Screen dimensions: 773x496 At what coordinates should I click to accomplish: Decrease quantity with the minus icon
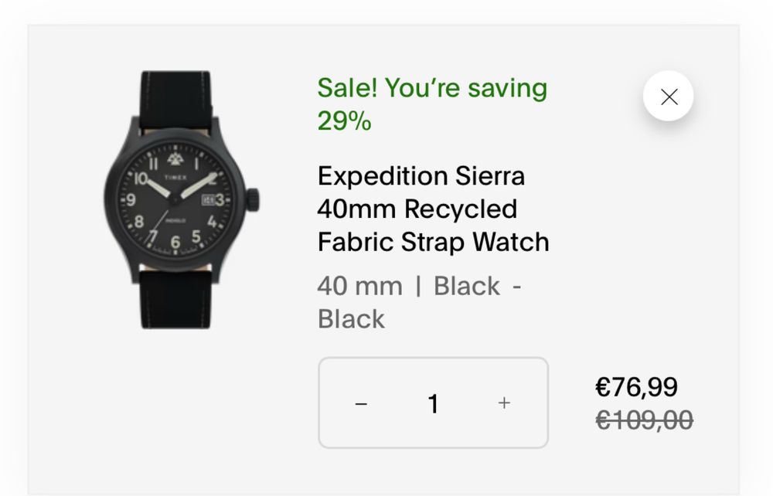[x=361, y=403]
